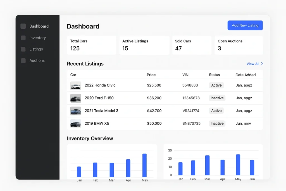Sort the table by Price column header
This screenshot has width=286, height=191.
click(151, 75)
